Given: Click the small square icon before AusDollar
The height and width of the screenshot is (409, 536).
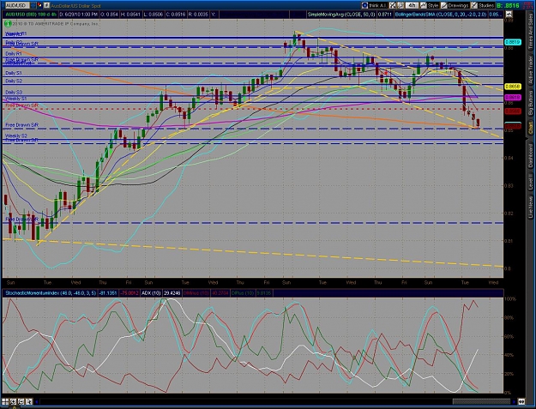Looking at the screenshot, I should pyautogui.click(x=46, y=5).
